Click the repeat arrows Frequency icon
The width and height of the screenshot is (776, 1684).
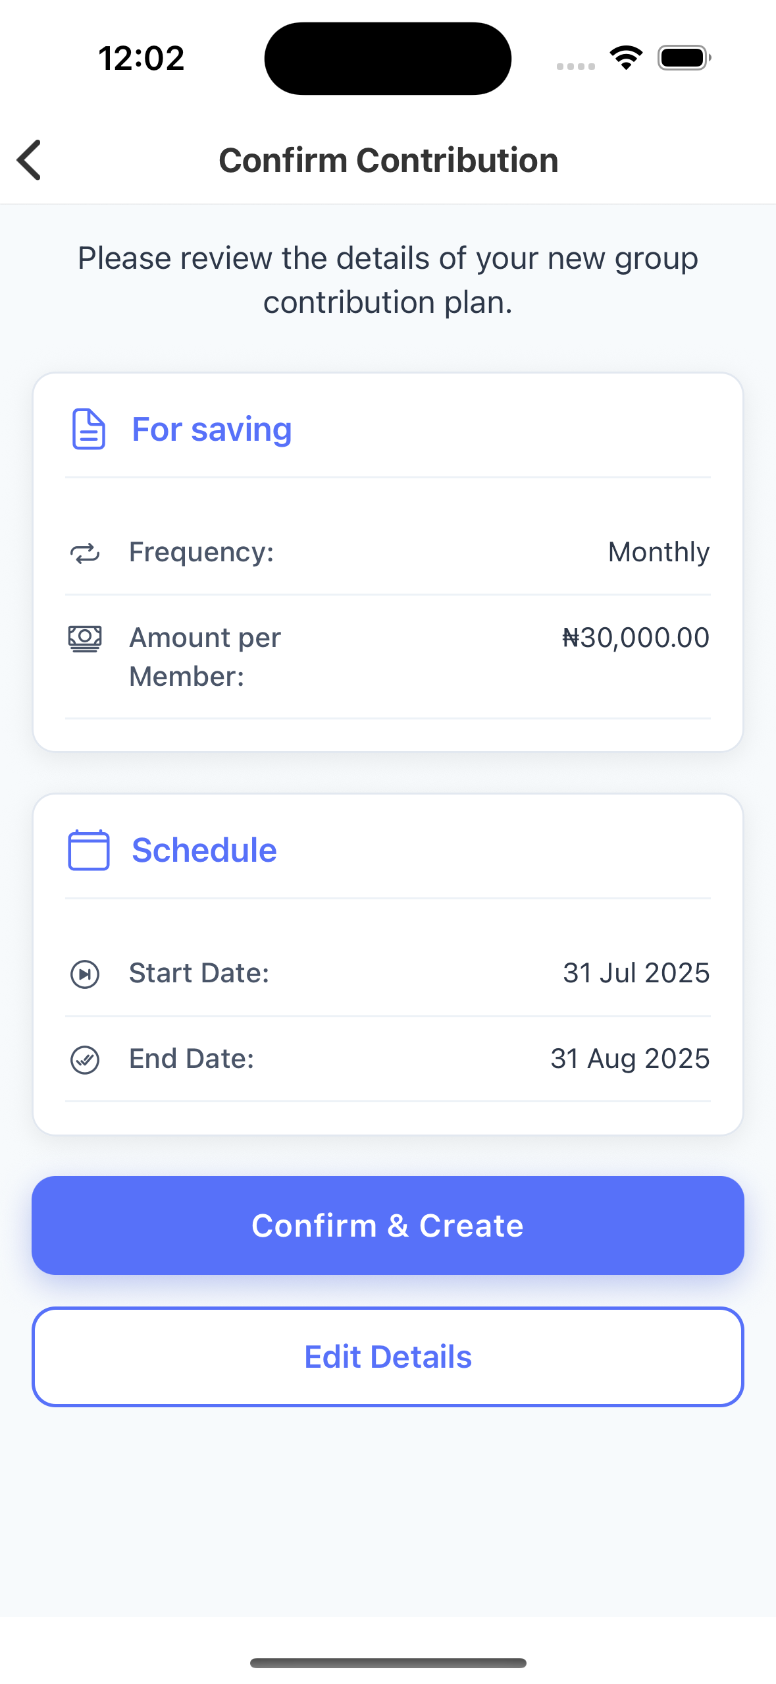pos(85,553)
